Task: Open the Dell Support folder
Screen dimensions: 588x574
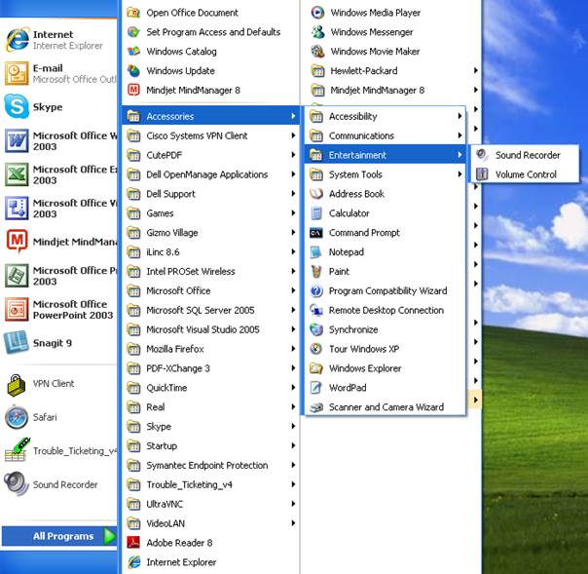Action: point(210,194)
